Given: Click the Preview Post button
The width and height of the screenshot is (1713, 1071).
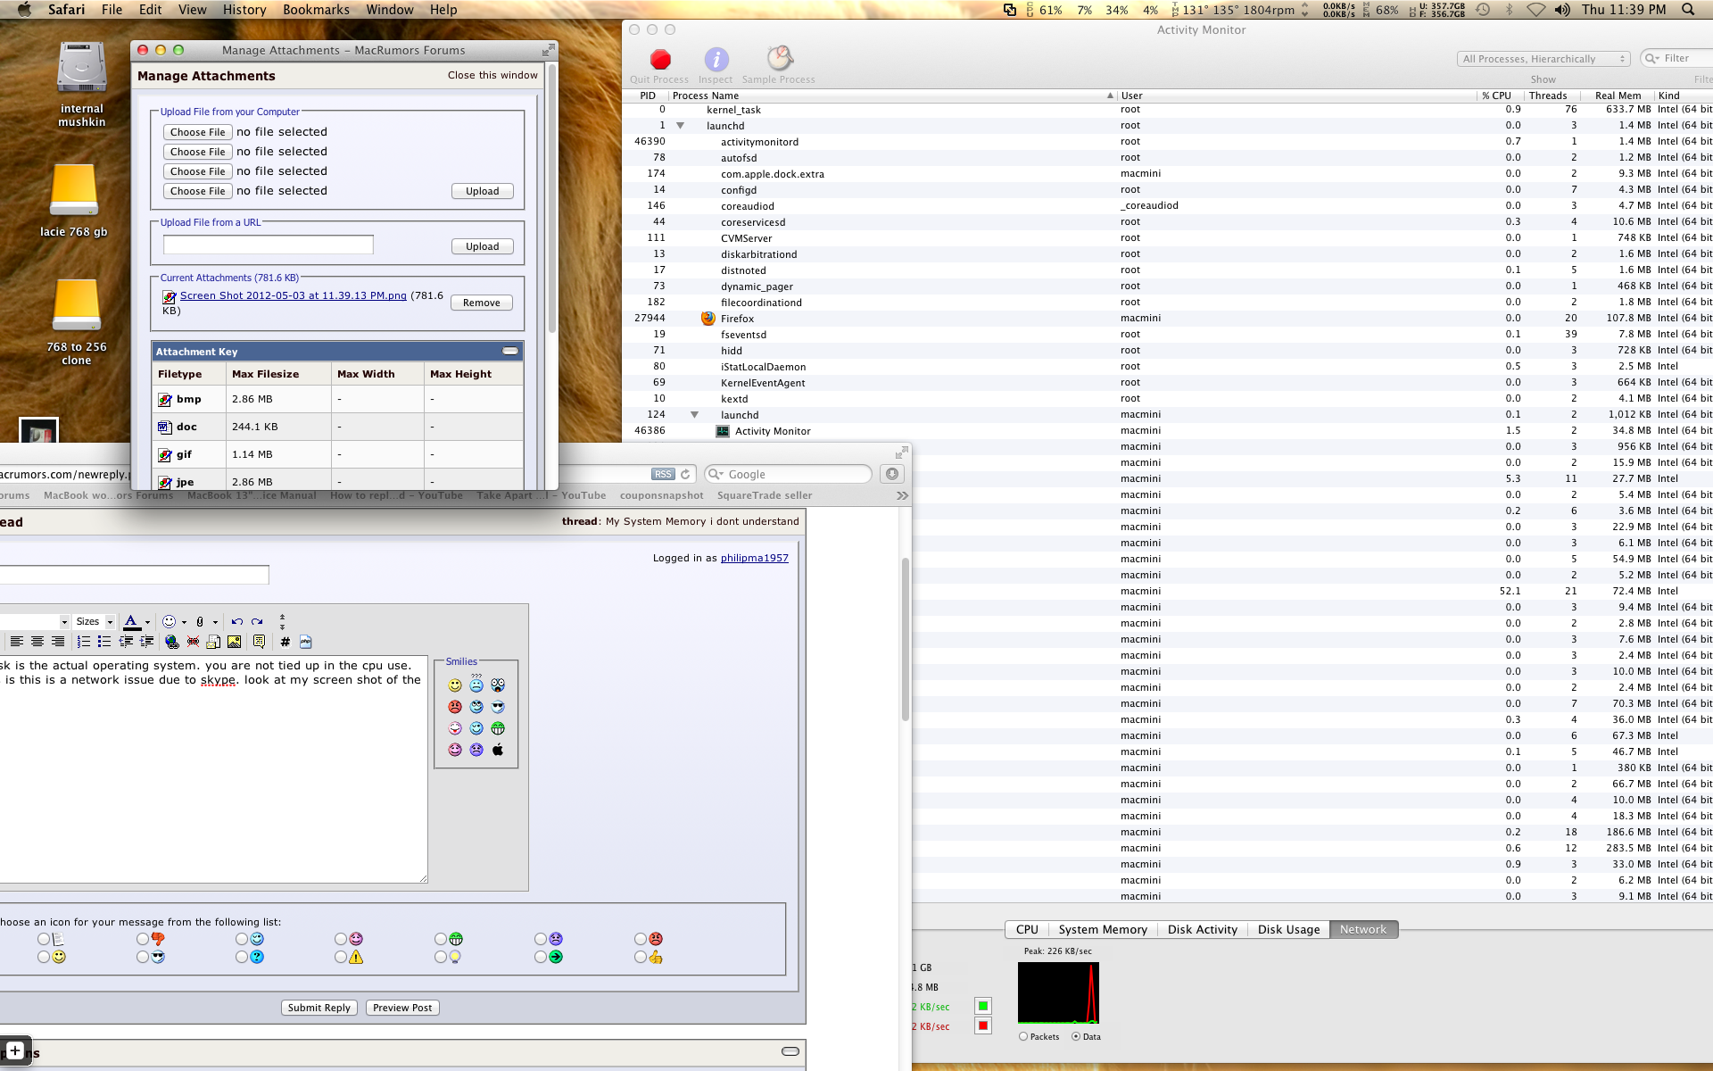Looking at the screenshot, I should 402,1008.
